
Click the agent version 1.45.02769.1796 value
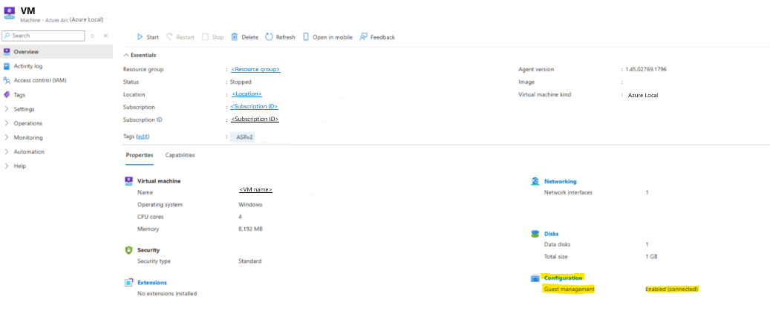(646, 70)
